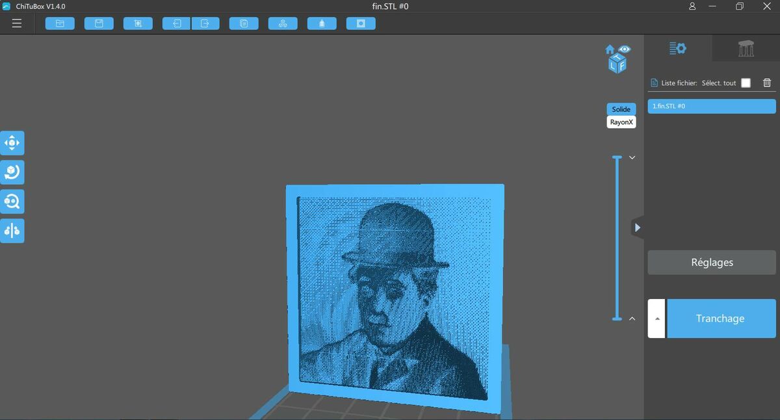Click the ChiTuBox app logo
The width and height of the screenshot is (780, 420).
[x=6, y=6]
